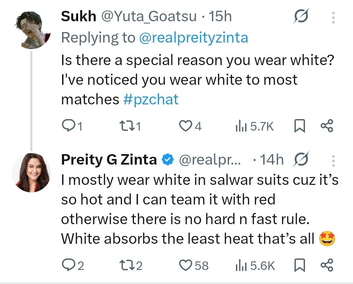353x284 pixels.
Task: Click Grok icon on Preity's reply
Action: click(300, 160)
